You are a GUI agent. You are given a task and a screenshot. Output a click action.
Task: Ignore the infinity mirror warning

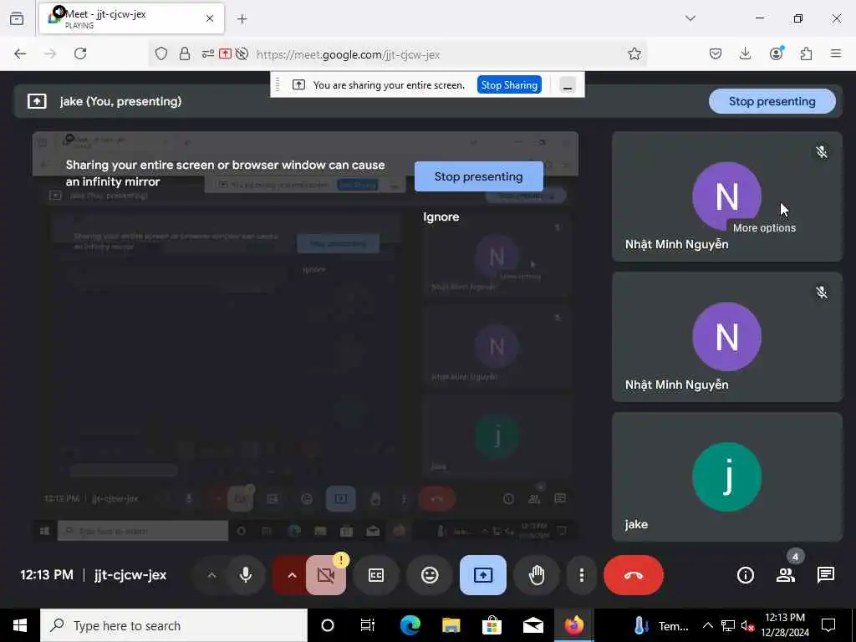click(441, 217)
